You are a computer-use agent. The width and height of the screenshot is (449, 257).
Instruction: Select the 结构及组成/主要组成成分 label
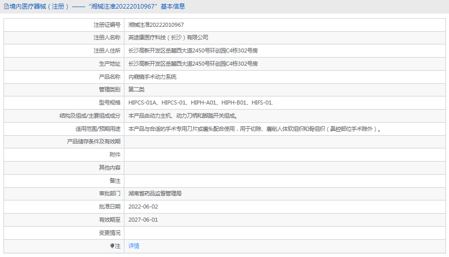tap(90, 116)
